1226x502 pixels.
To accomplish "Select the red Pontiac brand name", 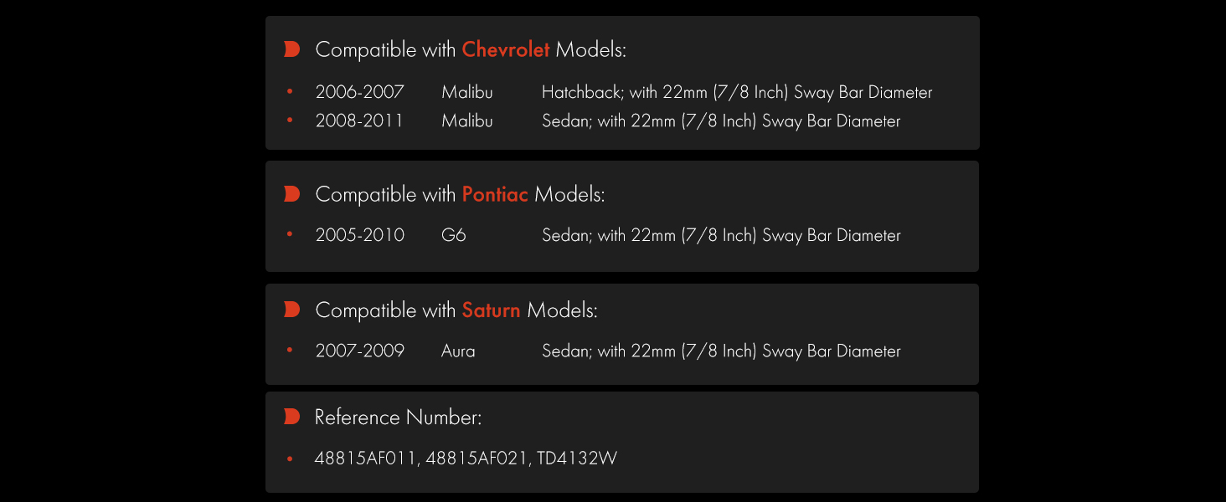I will (495, 194).
